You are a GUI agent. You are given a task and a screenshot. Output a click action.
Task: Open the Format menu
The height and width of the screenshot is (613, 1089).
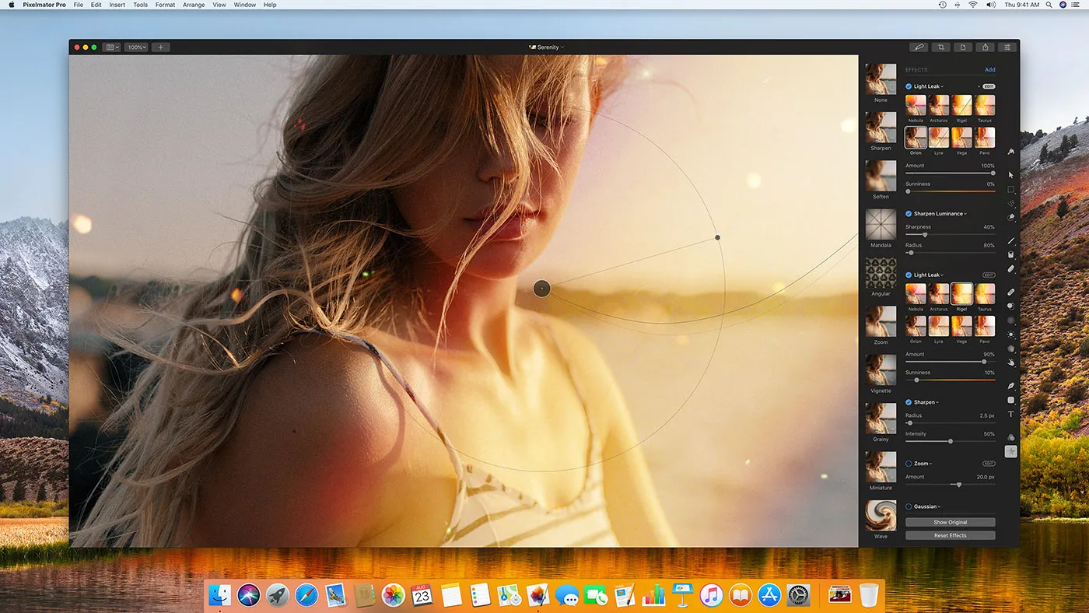(x=164, y=5)
